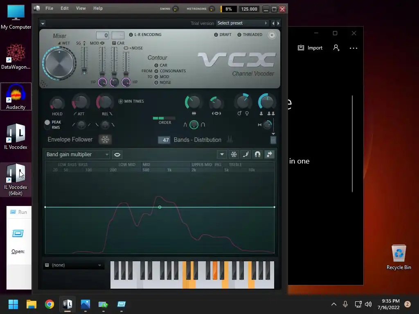This screenshot has width=419, height=314.
Task: Click the small expander below the voices knob
Action: (x=273, y=140)
